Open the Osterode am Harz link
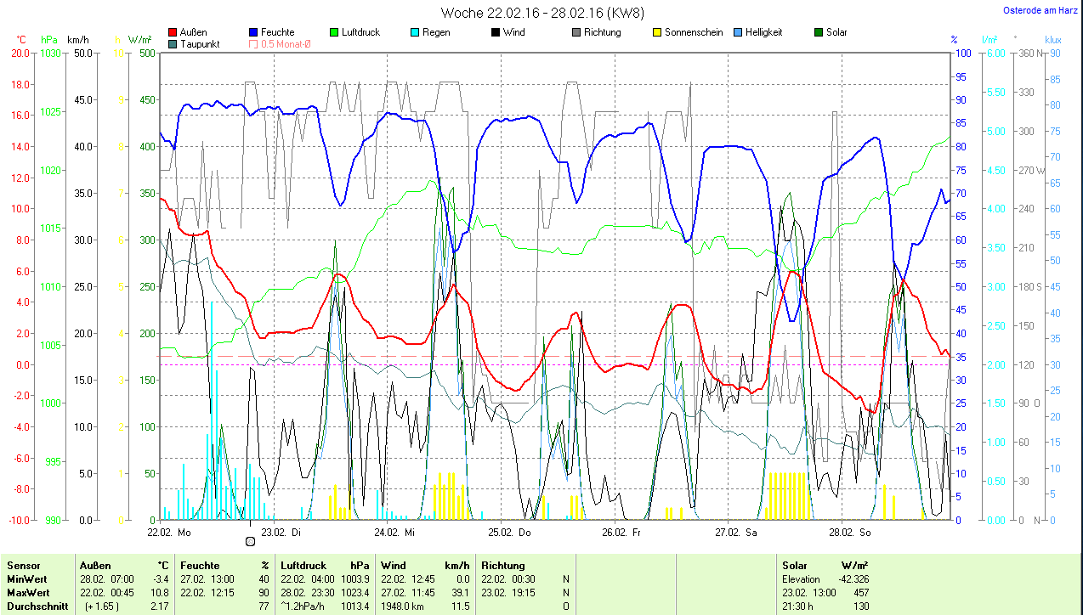Image resolution: width=1083 pixels, height=615 pixels. click(1040, 10)
